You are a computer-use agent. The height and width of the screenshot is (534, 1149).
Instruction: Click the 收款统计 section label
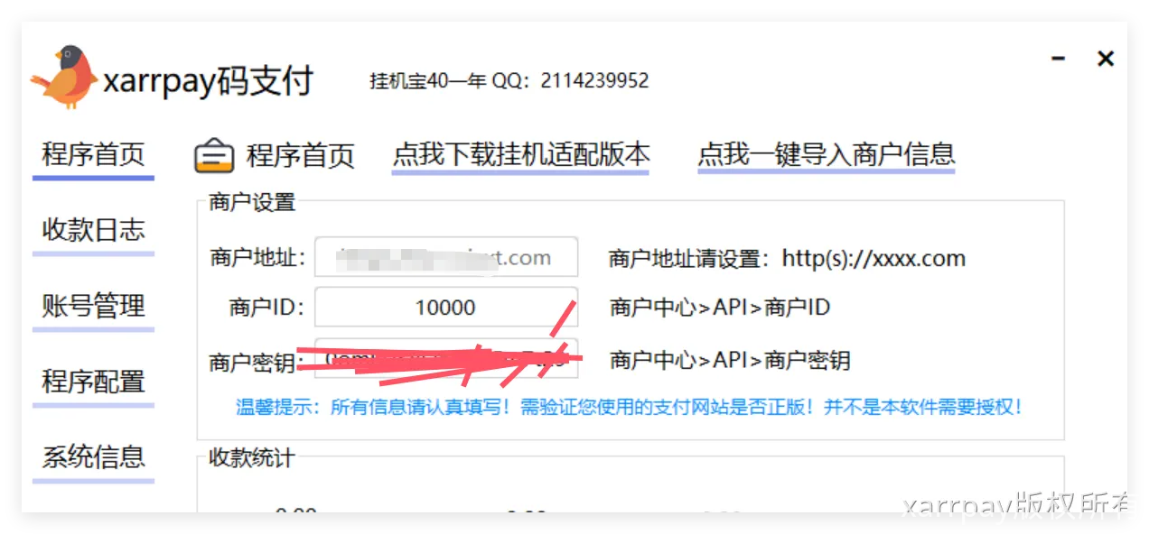(252, 458)
